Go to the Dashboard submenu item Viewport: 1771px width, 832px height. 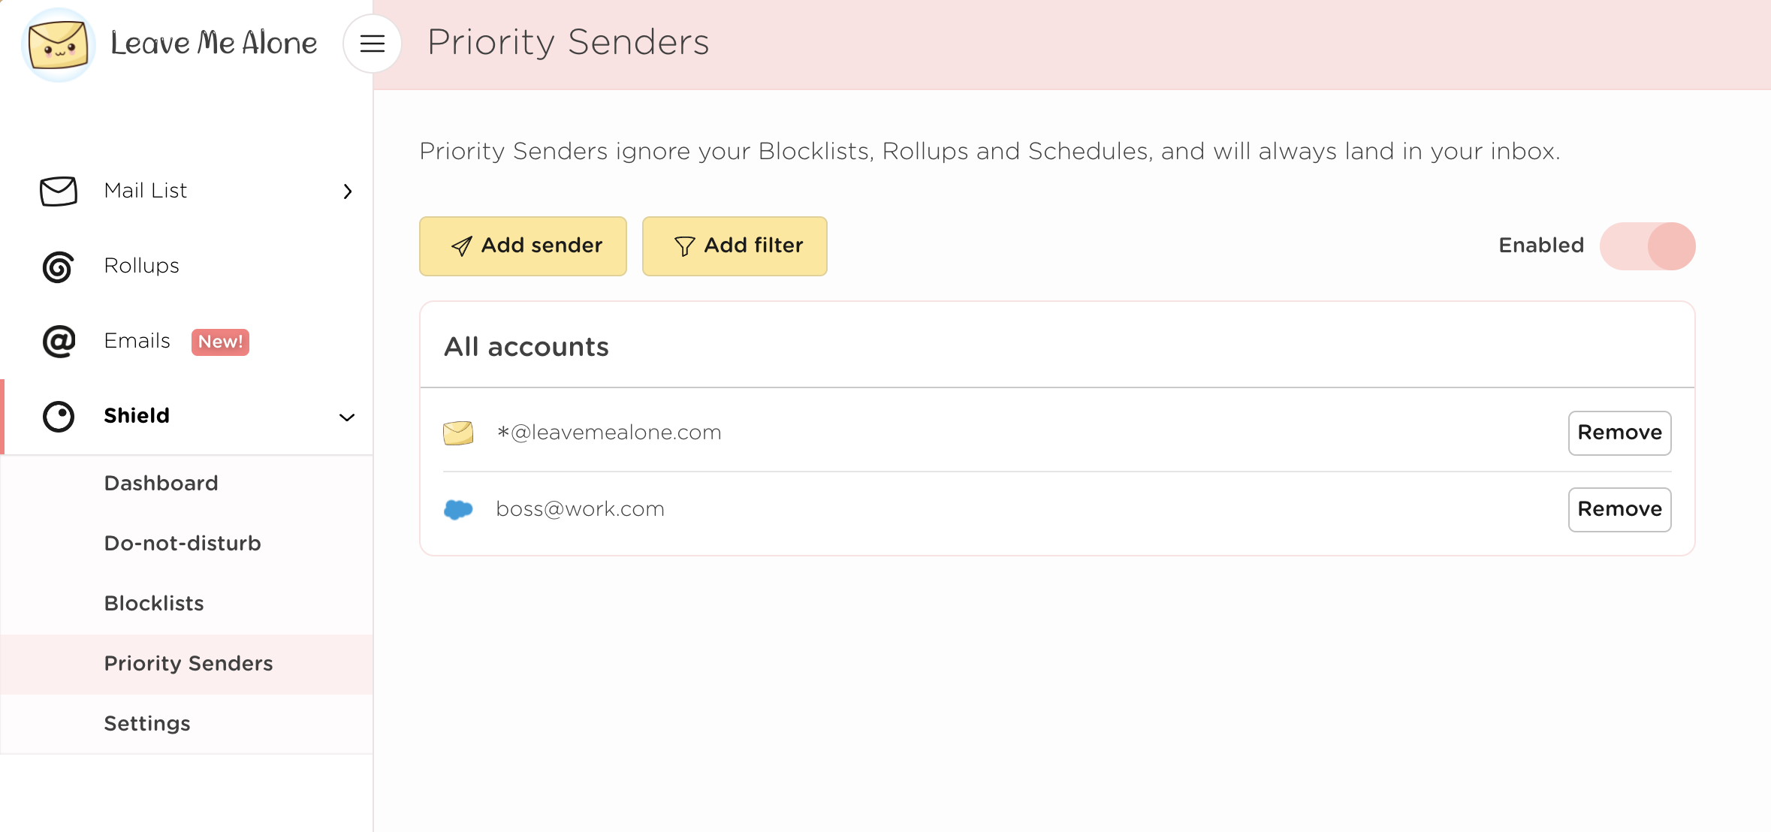tap(161, 484)
